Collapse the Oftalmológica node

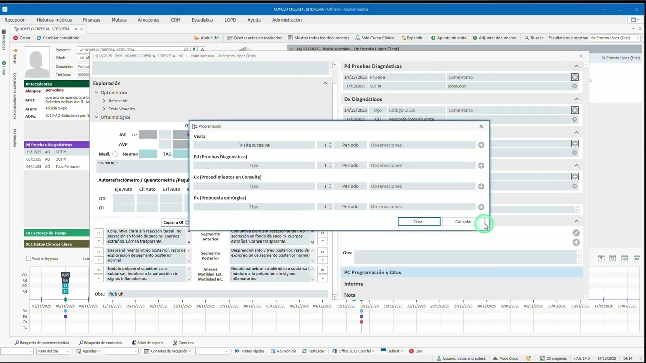[x=96, y=117]
